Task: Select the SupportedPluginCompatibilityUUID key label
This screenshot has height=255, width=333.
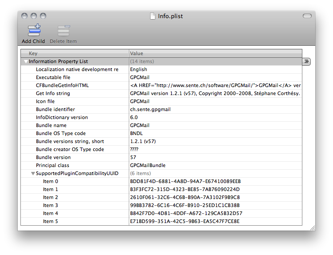Action: tap(77, 173)
